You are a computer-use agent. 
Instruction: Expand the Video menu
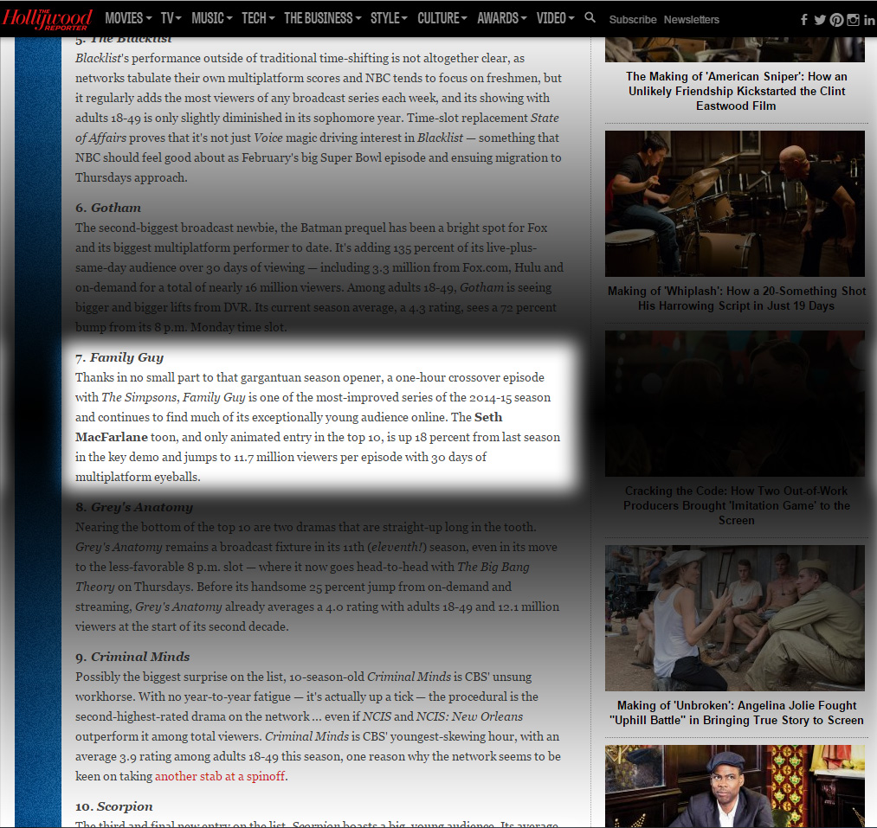pyautogui.click(x=556, y=18)
